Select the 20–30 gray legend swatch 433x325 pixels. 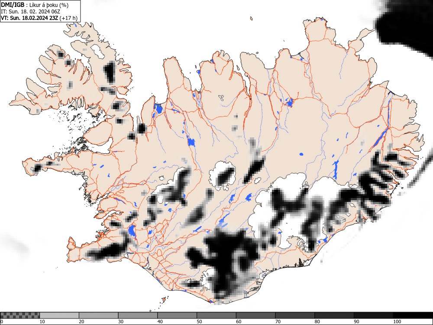point(99,315)
